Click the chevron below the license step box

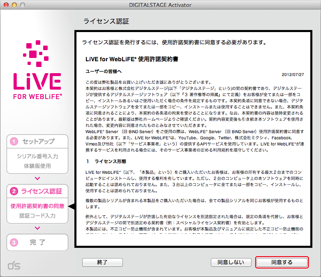[x=37, y=228]
